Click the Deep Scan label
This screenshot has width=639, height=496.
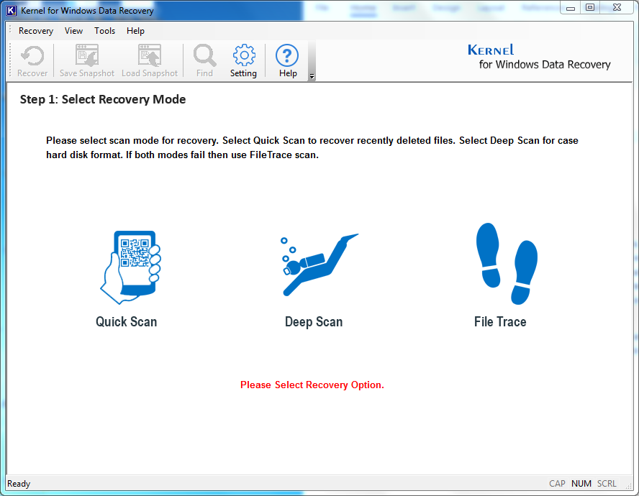tap(314, 322)
